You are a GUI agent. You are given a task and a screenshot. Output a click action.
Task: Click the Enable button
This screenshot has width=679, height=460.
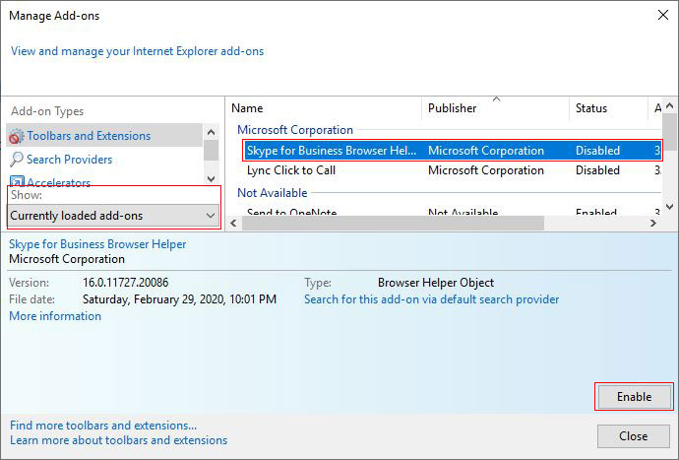pyautogui.click(x=634, y=397)
